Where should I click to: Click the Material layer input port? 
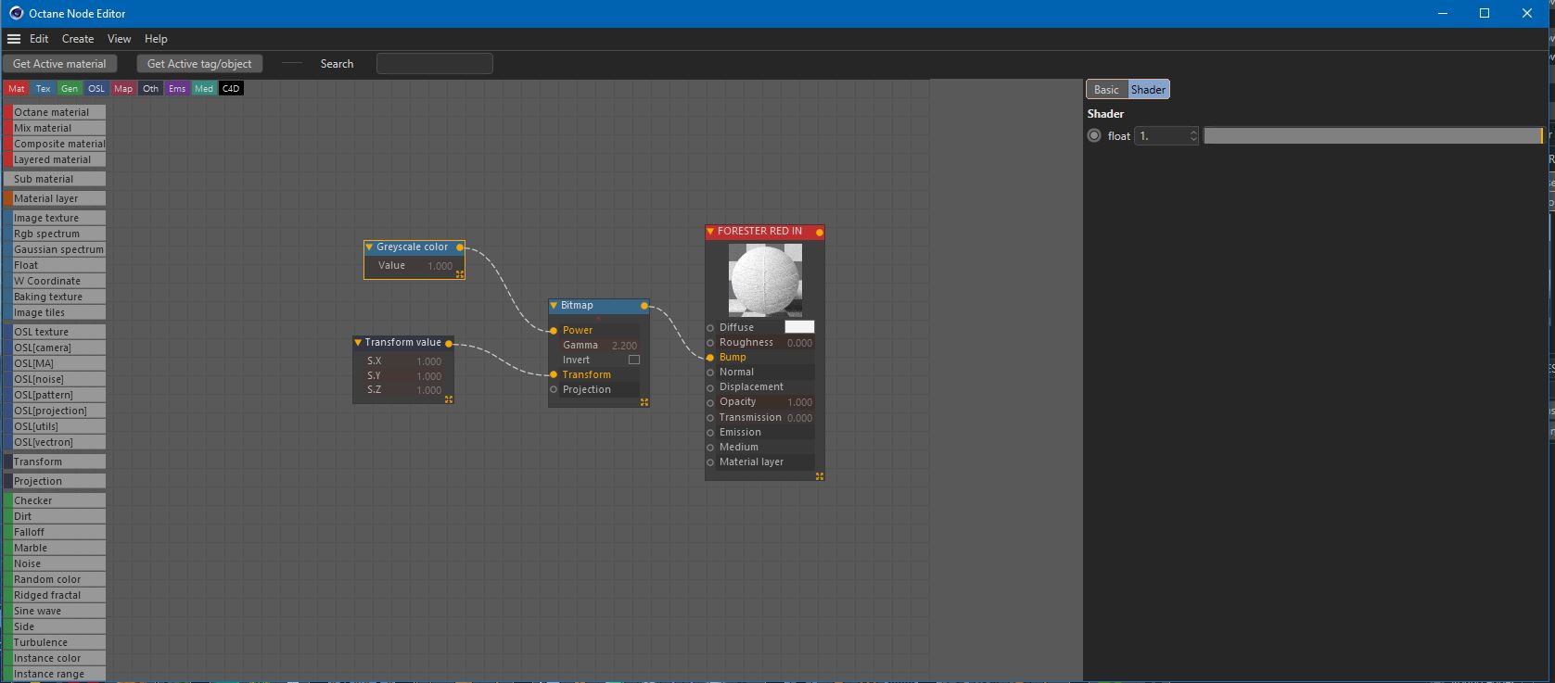point(710,462)
